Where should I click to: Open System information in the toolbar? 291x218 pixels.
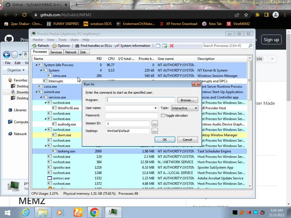pos(132,46)
